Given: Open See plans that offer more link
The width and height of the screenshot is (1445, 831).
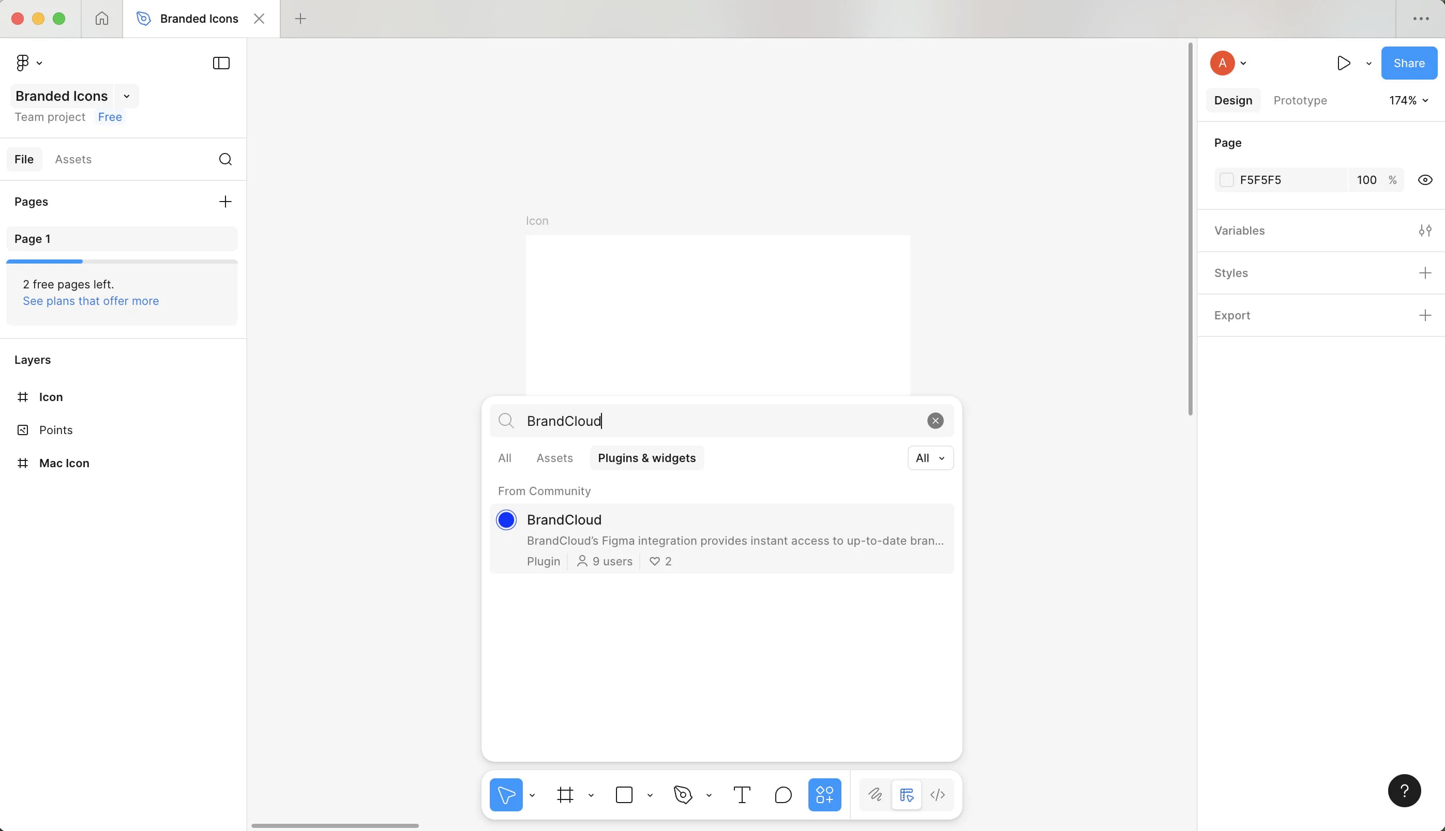Looking at the screenshot, I should pos(91,301).
